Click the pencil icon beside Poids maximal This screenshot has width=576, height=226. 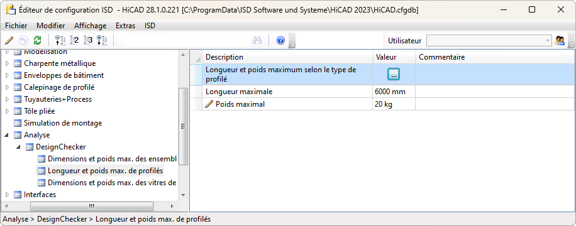(x=209, y=104)
